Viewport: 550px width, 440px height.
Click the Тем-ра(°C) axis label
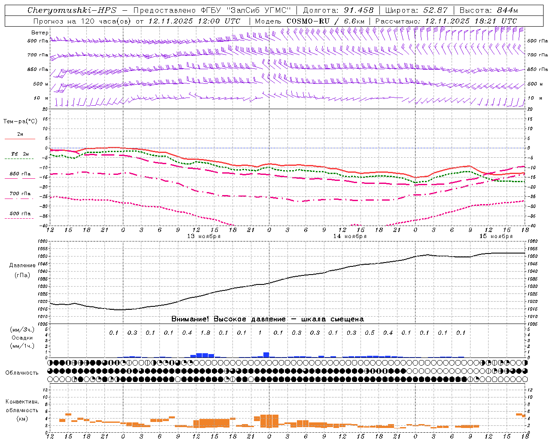tap(20, 122)
